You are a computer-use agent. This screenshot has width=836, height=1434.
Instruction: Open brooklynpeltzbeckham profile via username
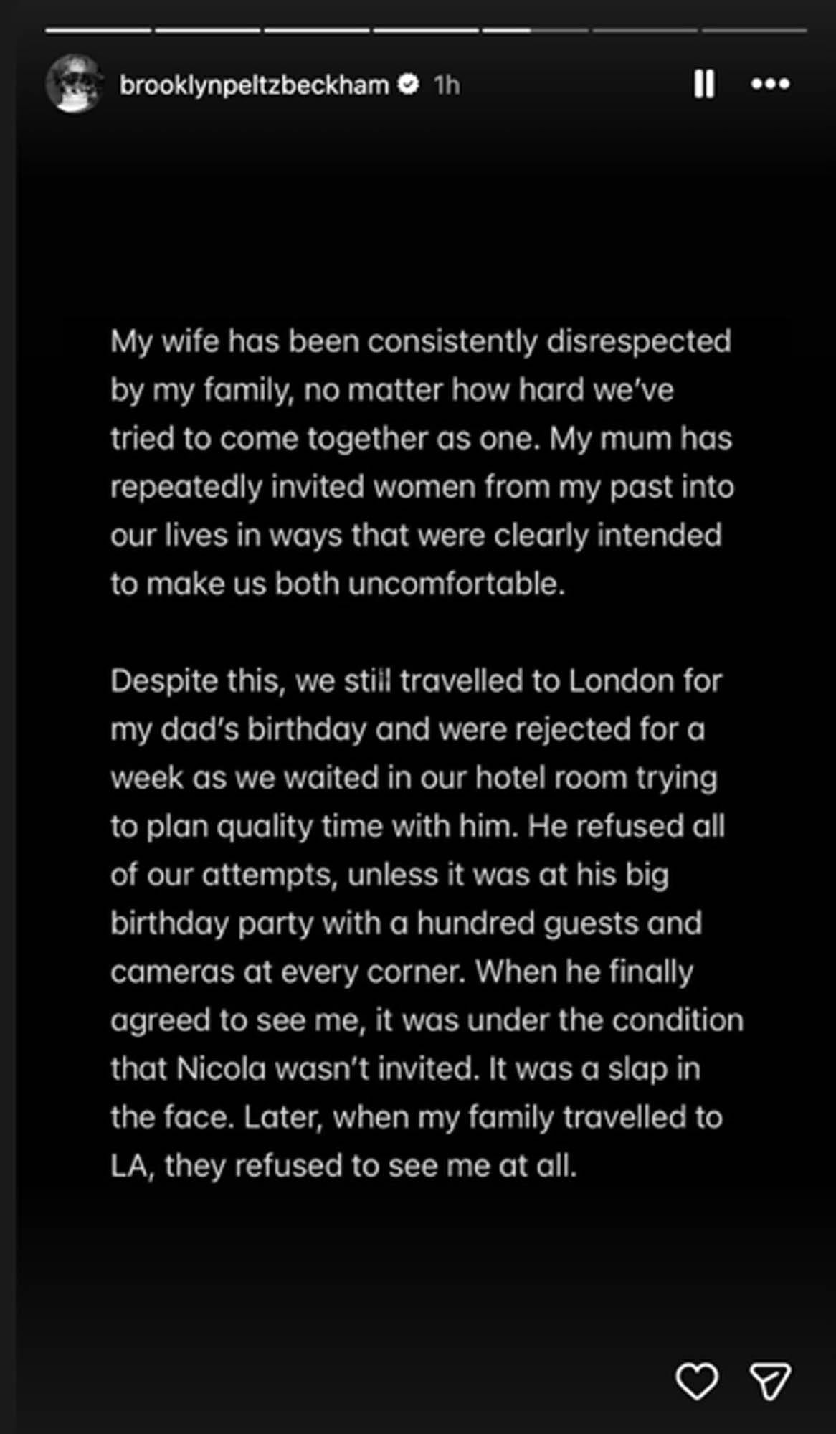click(x=254, y=85)
